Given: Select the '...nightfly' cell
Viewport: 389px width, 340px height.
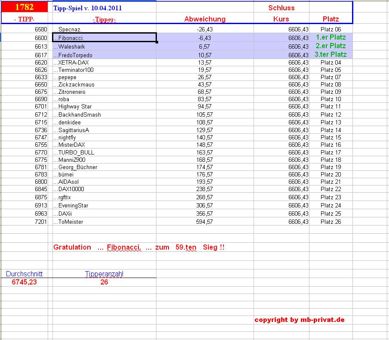Looking at the screenshot, I should [104, 137].
